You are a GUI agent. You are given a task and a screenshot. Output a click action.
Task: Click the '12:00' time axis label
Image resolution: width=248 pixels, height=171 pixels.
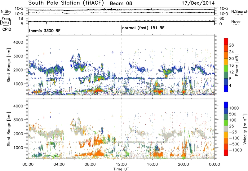121,165
